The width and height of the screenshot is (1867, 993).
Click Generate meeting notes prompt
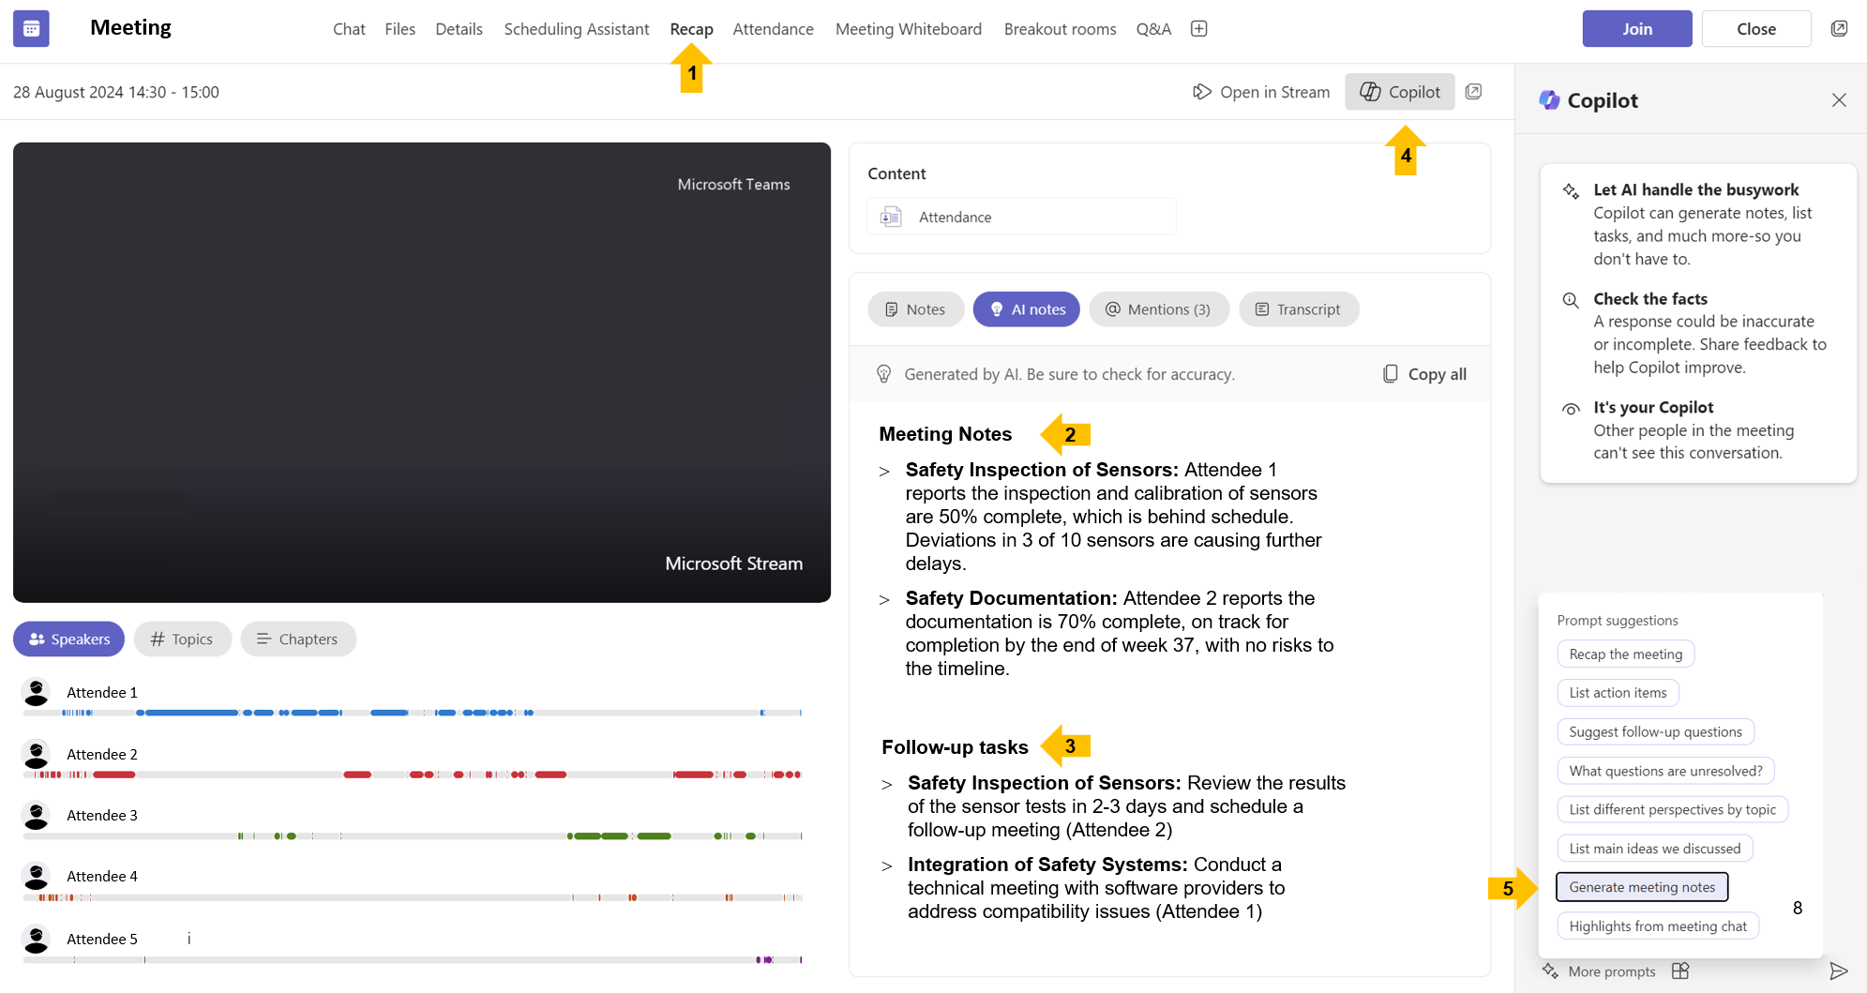[x=1642, y=887]
